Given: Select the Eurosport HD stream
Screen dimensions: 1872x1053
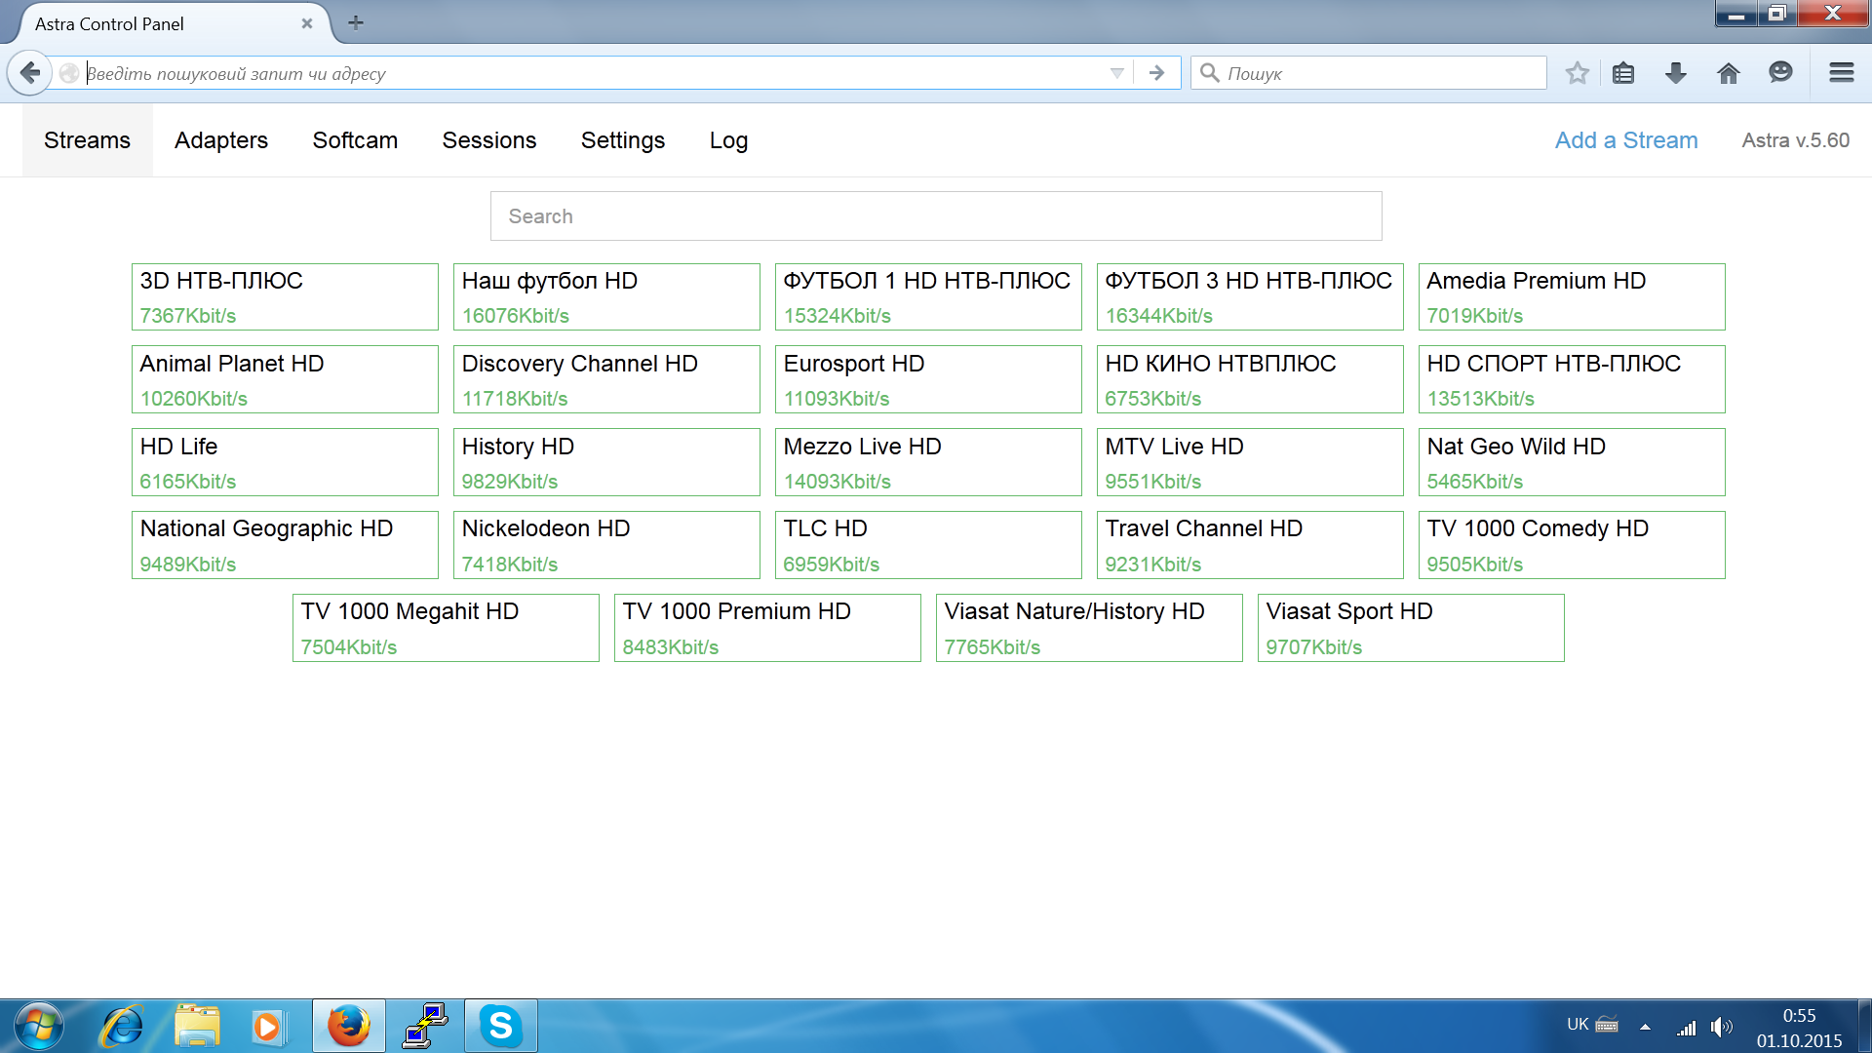Looking at the screenshot, I should [x=928, y=379].
